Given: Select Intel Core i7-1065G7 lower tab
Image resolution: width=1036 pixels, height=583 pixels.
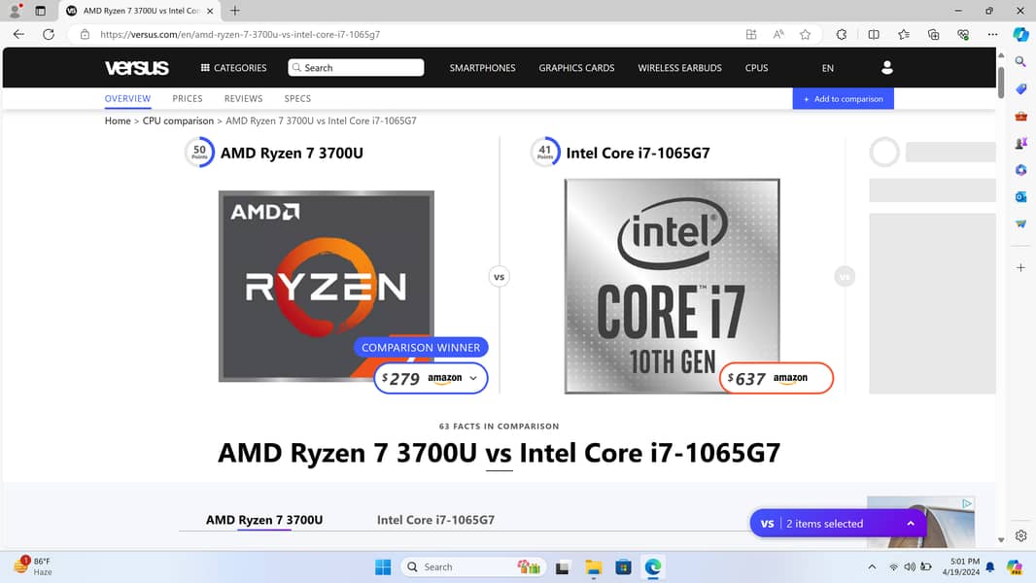Looking at the screenshot, I should click(435, 520).
